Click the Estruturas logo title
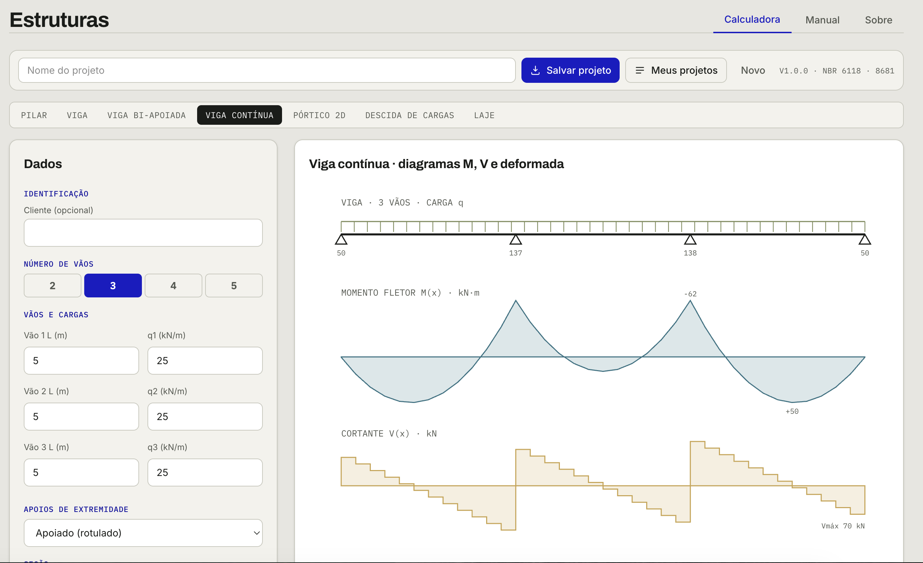 (x=59, y=20)
